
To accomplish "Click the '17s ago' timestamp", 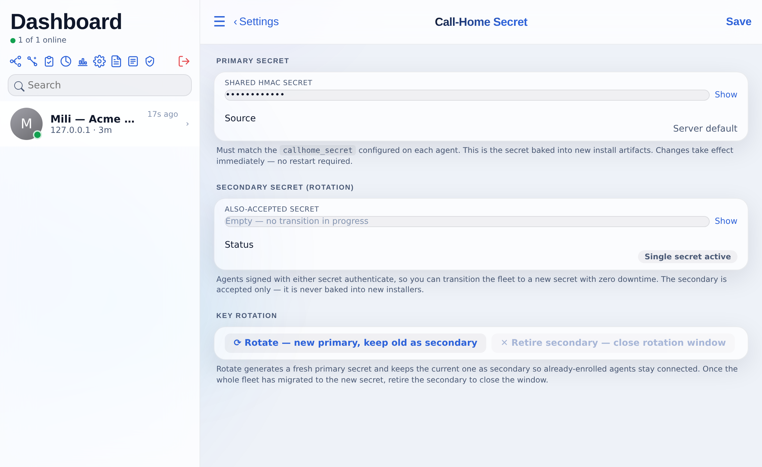I will click(x=163, y=114).
